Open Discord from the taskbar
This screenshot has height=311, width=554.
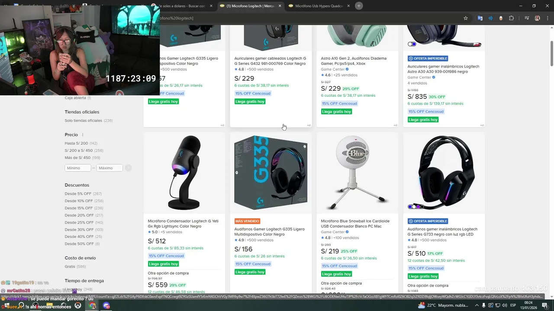pos(106,305)
